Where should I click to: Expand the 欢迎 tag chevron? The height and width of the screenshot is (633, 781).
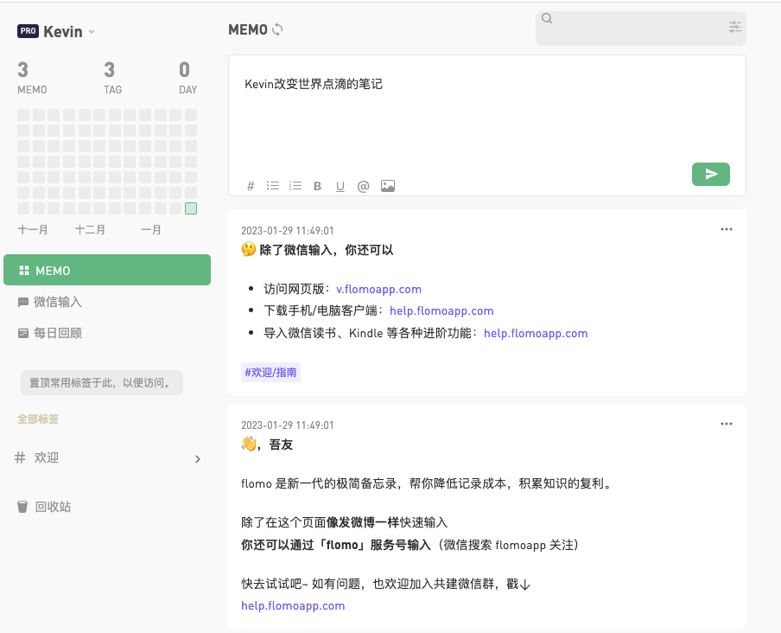pyautogui.click(x=198, y=459)
